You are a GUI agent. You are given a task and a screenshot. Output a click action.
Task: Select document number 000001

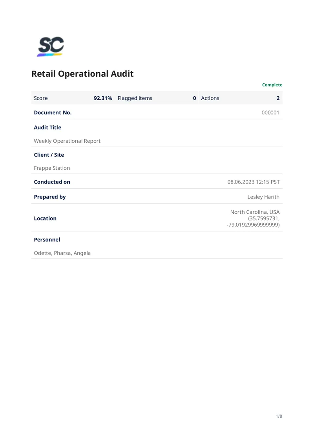(x=270, y=112)
